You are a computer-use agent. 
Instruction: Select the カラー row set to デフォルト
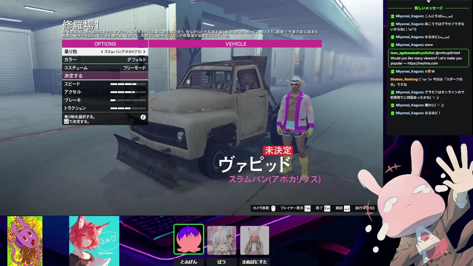105,60
